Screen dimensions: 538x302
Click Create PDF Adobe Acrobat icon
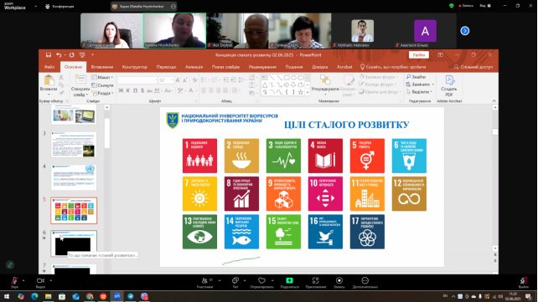[449, 85]
